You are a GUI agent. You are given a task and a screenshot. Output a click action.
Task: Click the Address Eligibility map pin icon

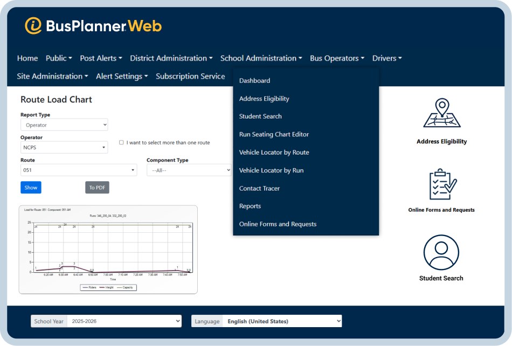tap(441, 114)
